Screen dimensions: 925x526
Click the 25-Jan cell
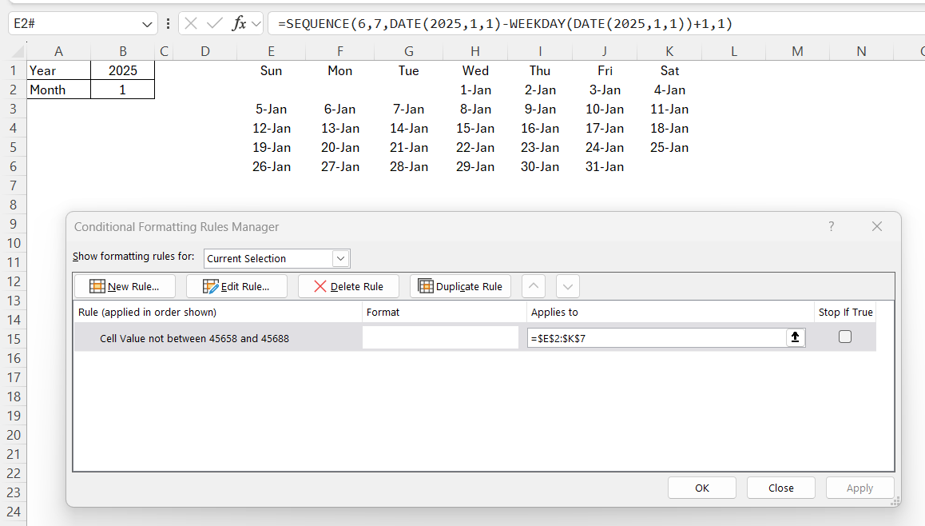pos(669,147)
